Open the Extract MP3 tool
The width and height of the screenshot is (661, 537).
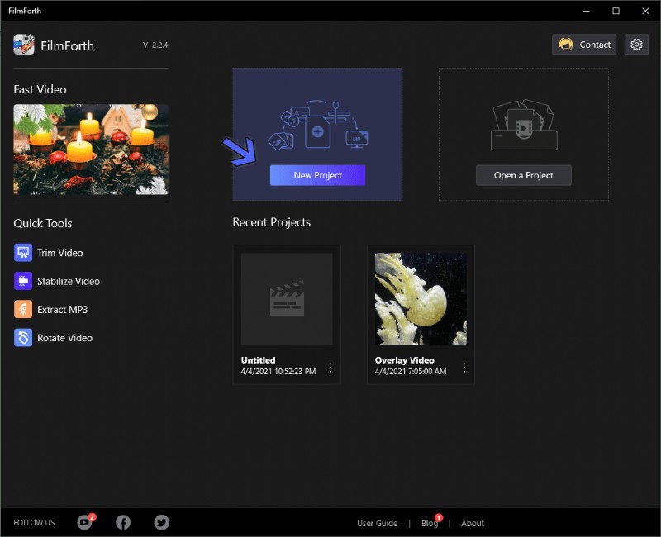[x=61, y=309]
